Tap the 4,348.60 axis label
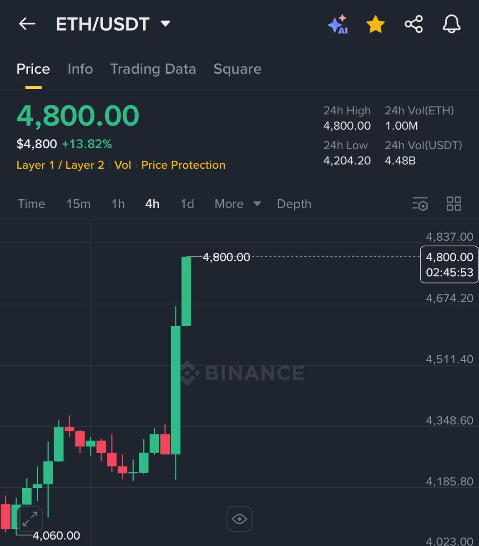Image resolution: width=479 pixels, height=546 pixels. click(x=449, y=420)
